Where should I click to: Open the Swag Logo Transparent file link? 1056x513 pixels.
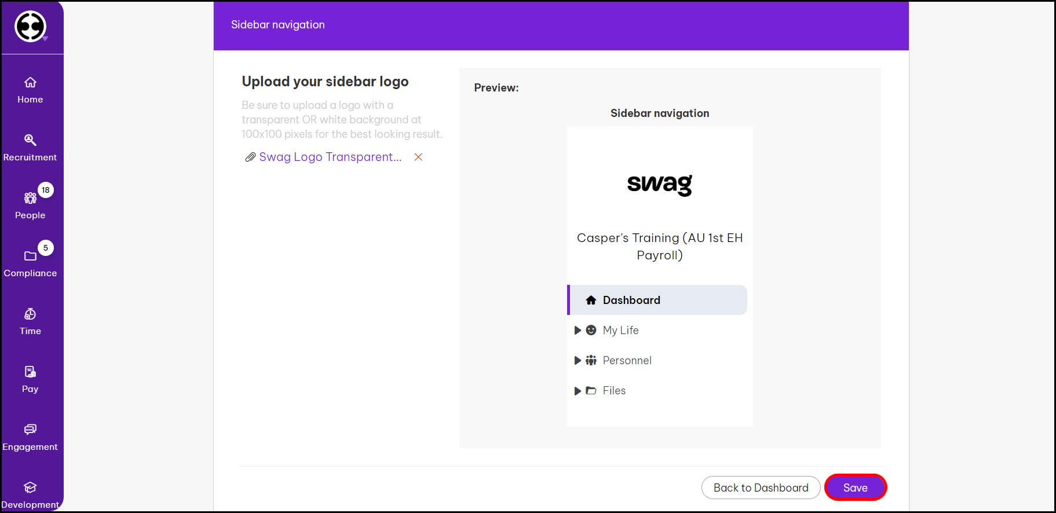click(330, 157)
